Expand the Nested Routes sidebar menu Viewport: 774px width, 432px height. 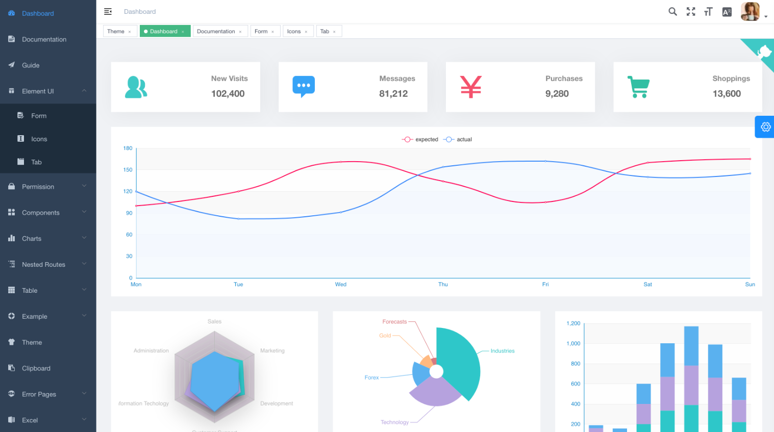pyautogui.click(x=48, y=264)
